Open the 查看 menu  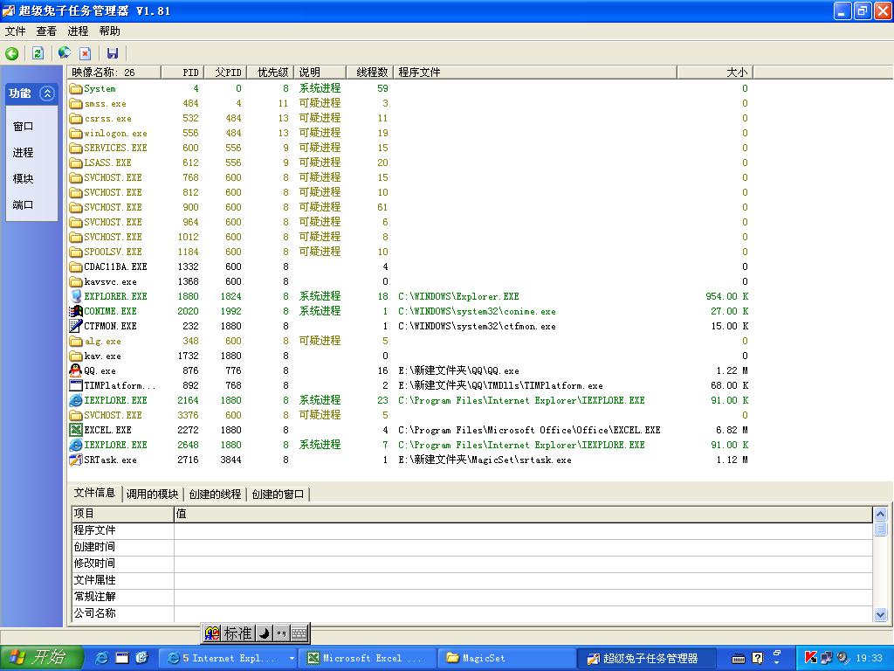46,31
